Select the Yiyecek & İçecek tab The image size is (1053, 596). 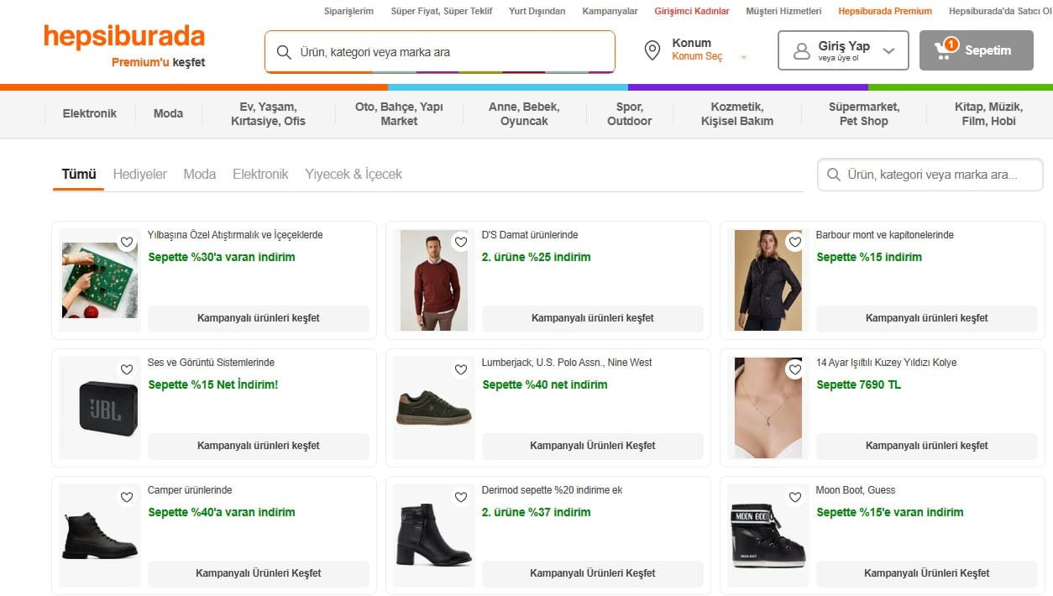click(x=354, y=174)
